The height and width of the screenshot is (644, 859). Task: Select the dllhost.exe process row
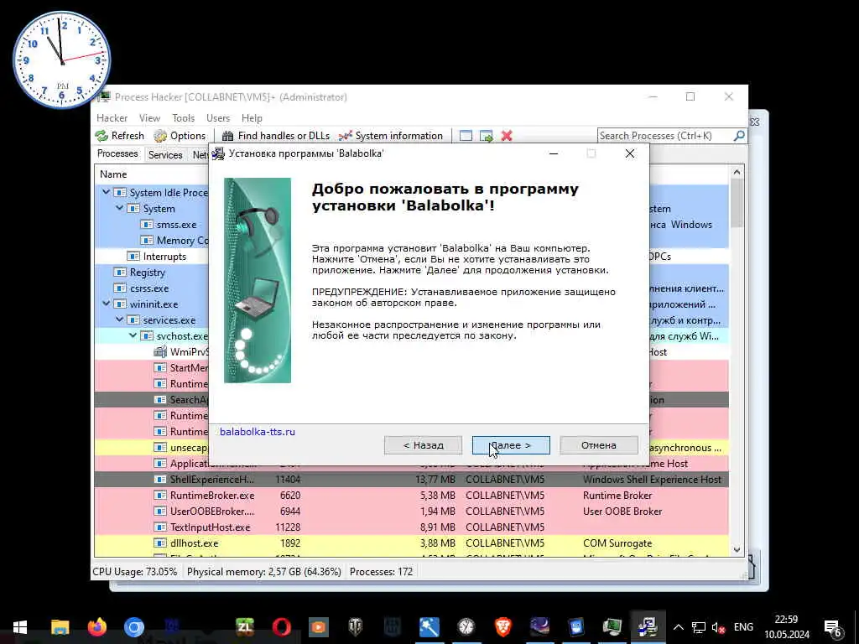click(411, 543)
